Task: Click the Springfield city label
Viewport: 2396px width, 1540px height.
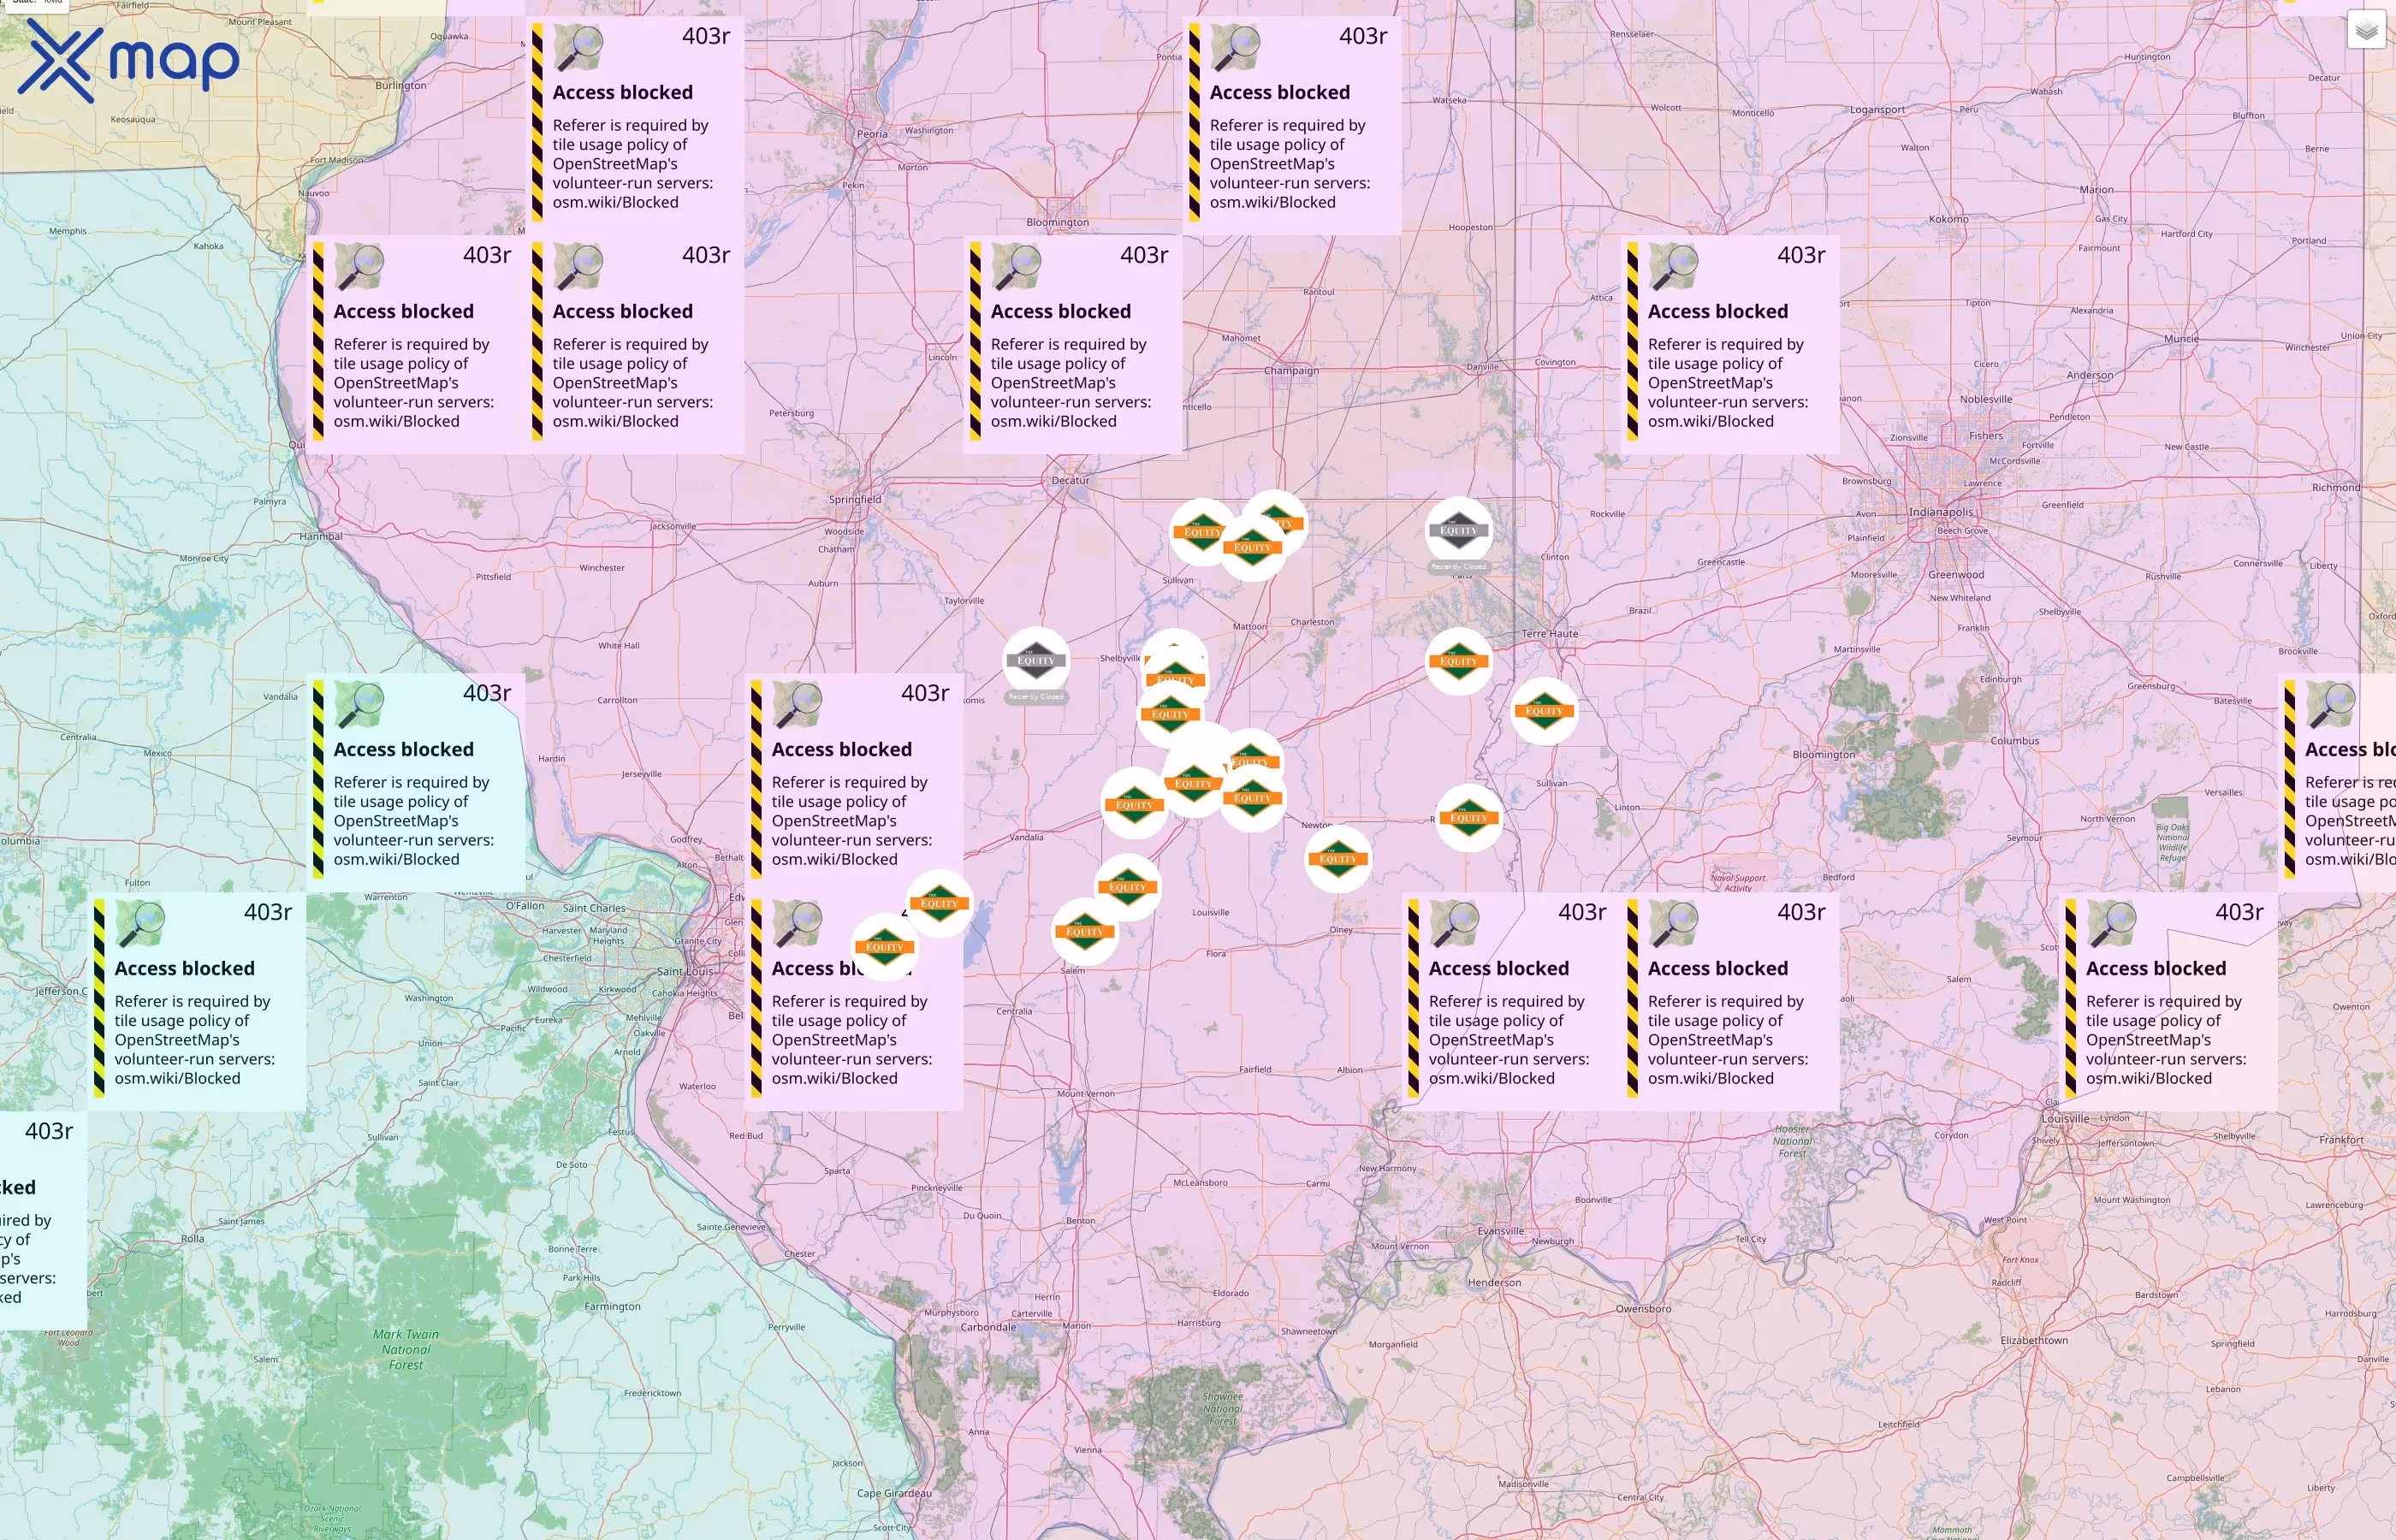Action: (x=855, y=500)
